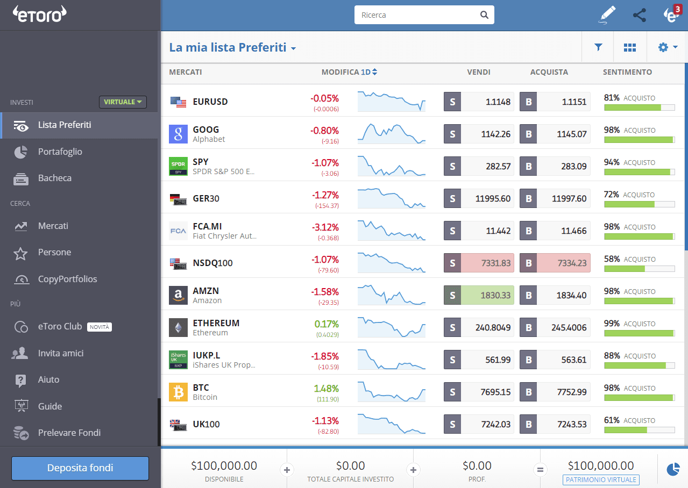
Task: Click the EURUSD flag icon
Action: click(178, 102)
